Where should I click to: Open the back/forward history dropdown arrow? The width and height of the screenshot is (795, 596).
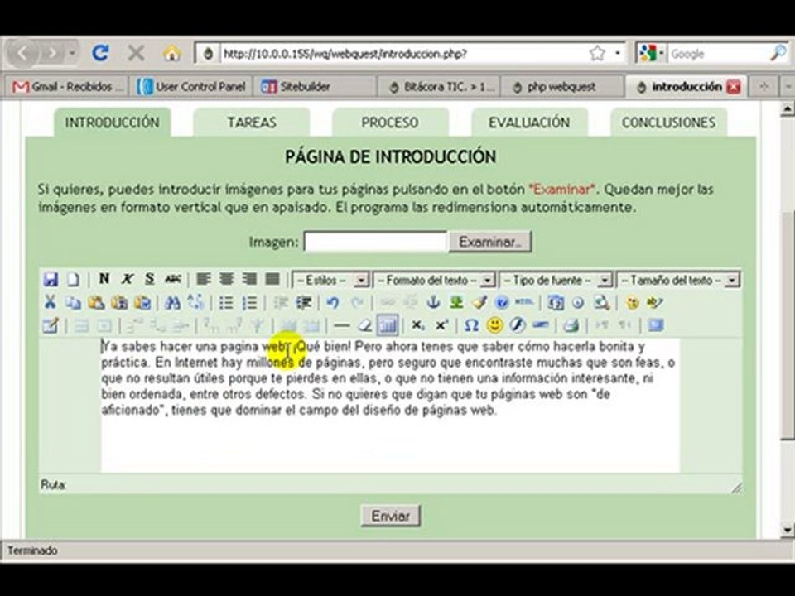[x=73, y=53]
